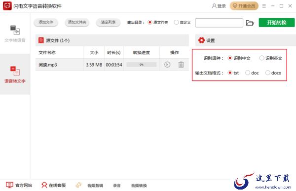Close the application window
Image resolution: width=296 pixels, height=191 pixels.
290,6
